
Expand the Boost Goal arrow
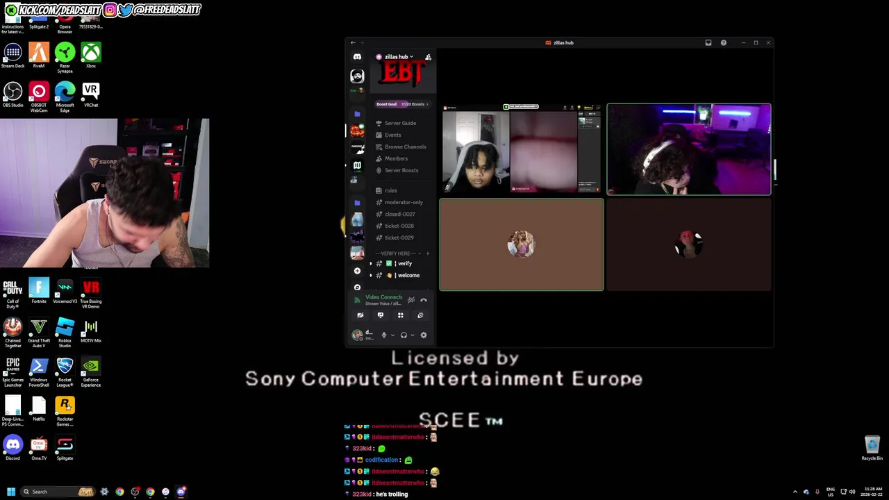pyautogui.click(x=428, y=104)
